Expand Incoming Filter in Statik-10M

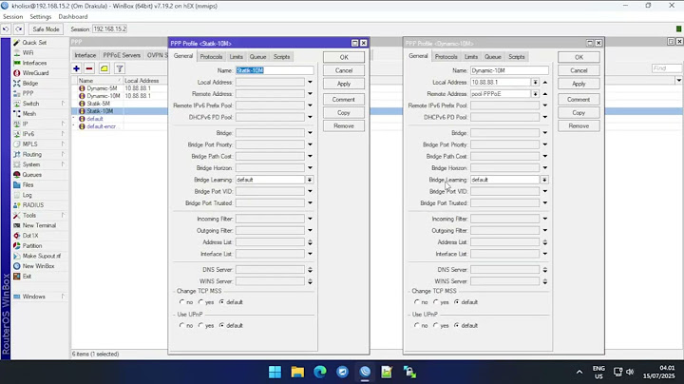310,219
